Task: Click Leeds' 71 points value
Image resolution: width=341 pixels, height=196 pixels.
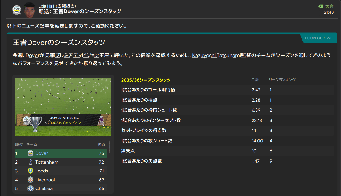Action: click(101, 171)
